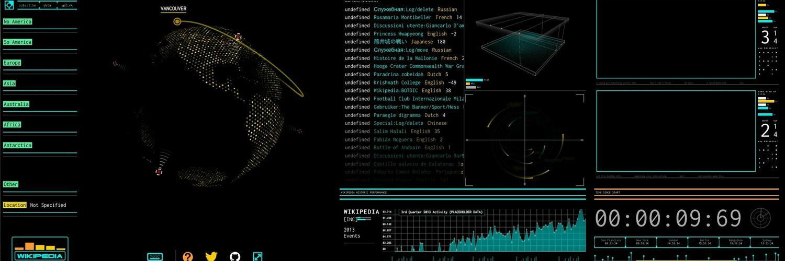
Task: Click the orange help question mark icon
Action: click(x=188, y=256)
